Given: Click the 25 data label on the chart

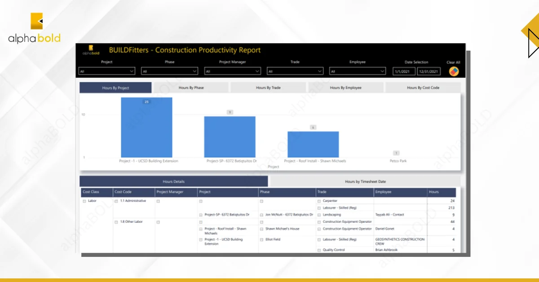Looking at the screenshot, I should (146, 102).
